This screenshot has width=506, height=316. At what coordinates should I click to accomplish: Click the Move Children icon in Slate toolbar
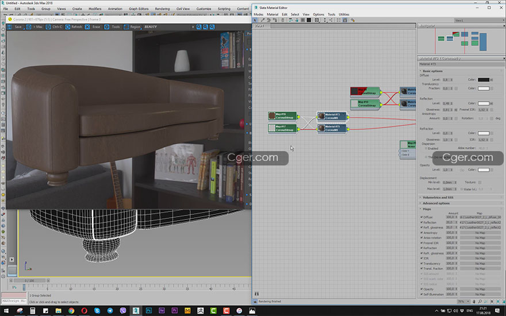[291, 20]
